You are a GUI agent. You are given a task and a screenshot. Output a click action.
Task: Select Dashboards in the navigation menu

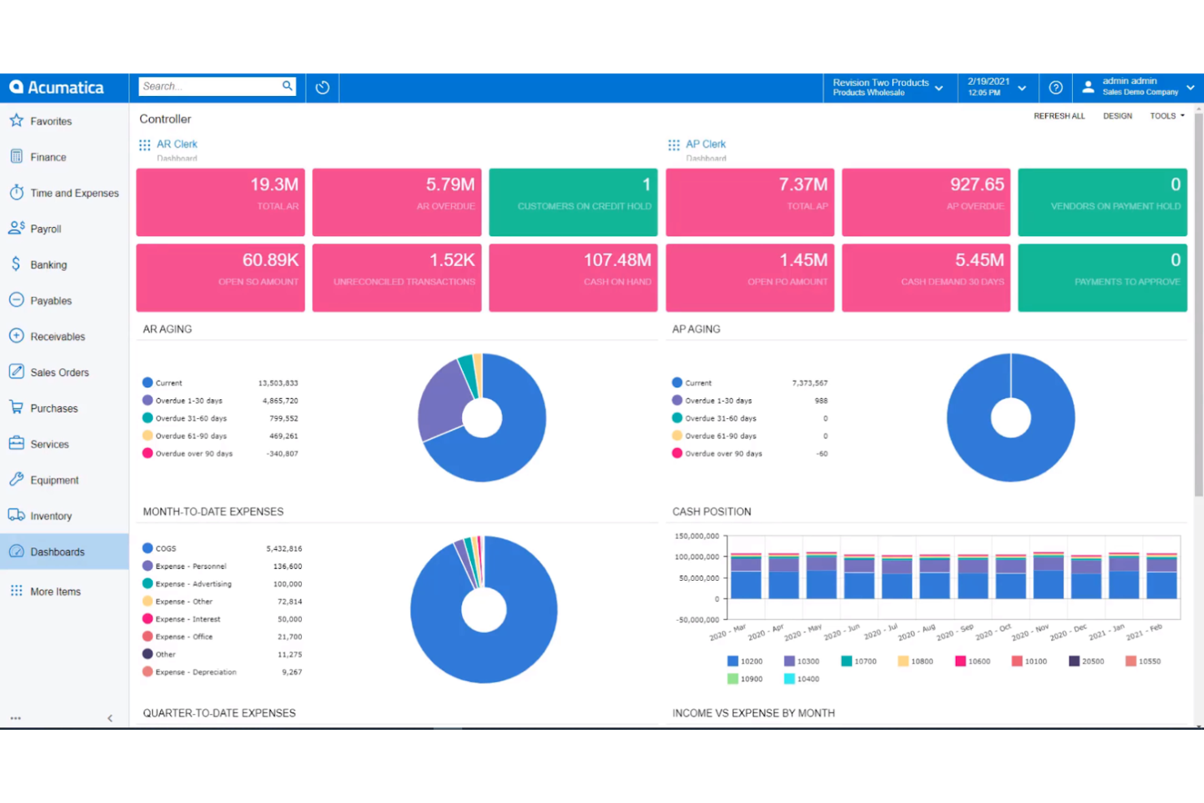64,552
